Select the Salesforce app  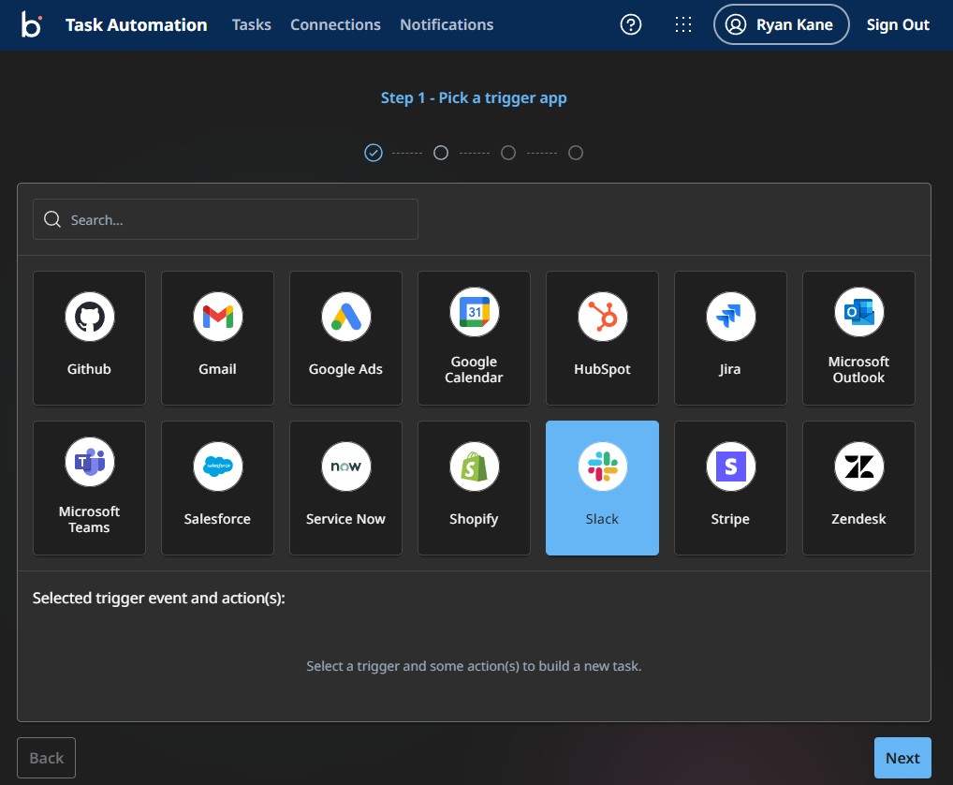click(217, 487)
